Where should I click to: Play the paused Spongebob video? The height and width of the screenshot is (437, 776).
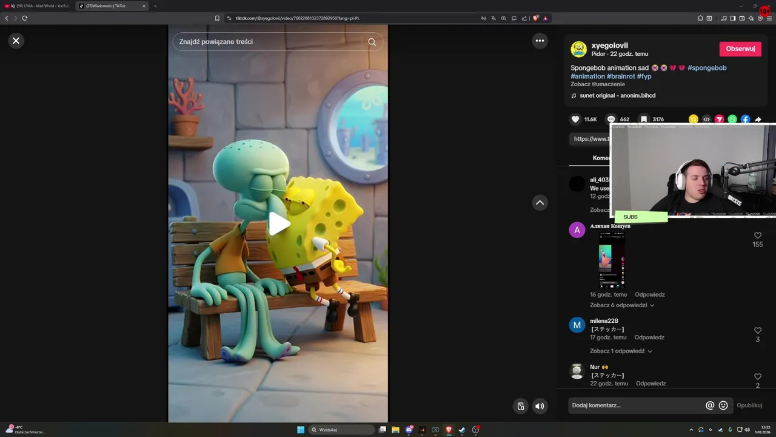click(279, 223)
